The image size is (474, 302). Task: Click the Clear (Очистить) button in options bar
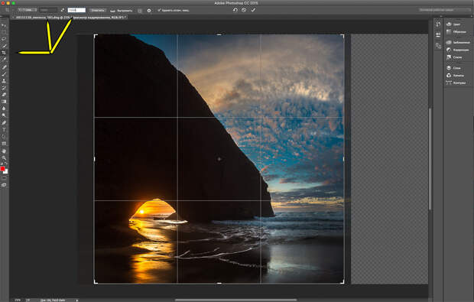tap(98, 10)
